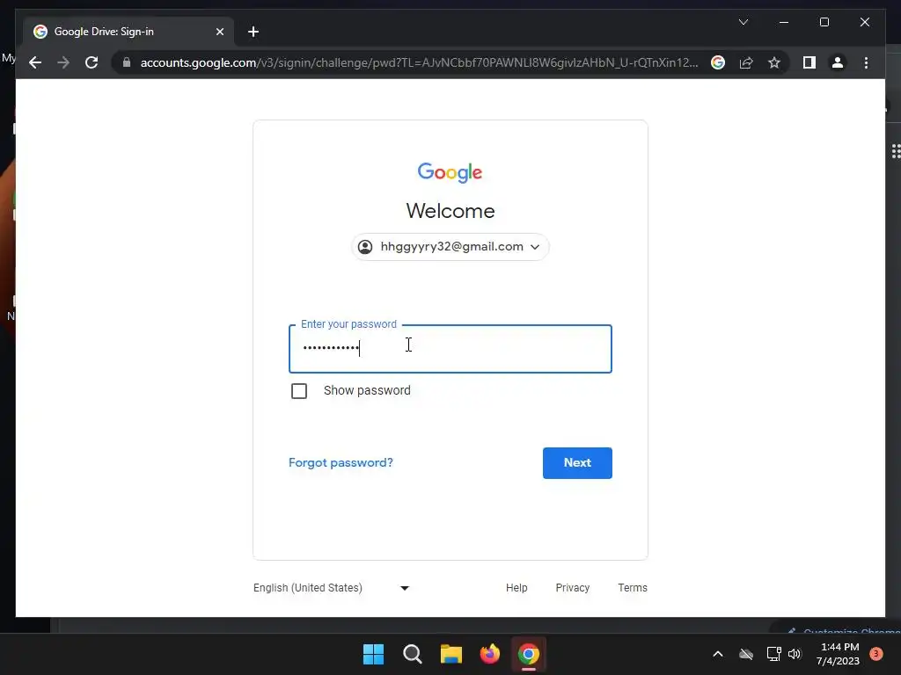Show hidden system tray icons
Screen dimensions: 901x675
(718, 654)
